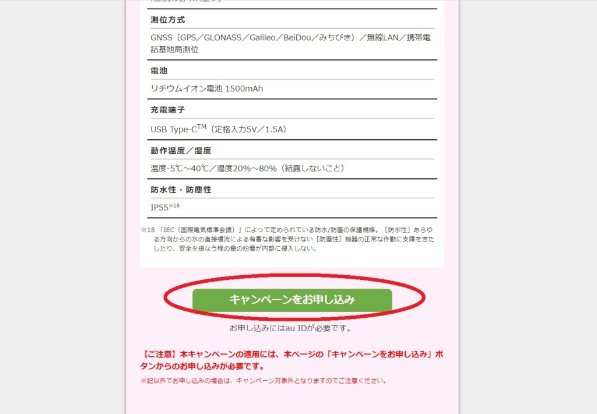Select the 電池 section heading
The width and height of the screenshot is (597, 414).
coord(159,71)
